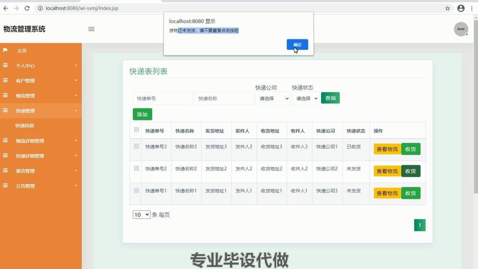
Task: Click the grid icon beside 客户管理
Action: point(5,80)
